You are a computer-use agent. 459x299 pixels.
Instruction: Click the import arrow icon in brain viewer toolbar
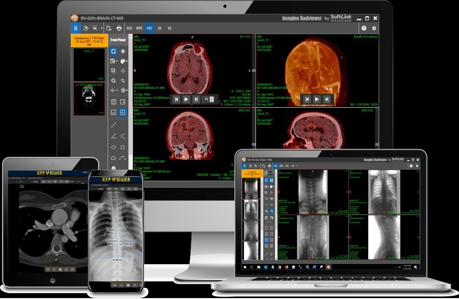(x=86, y=28)
